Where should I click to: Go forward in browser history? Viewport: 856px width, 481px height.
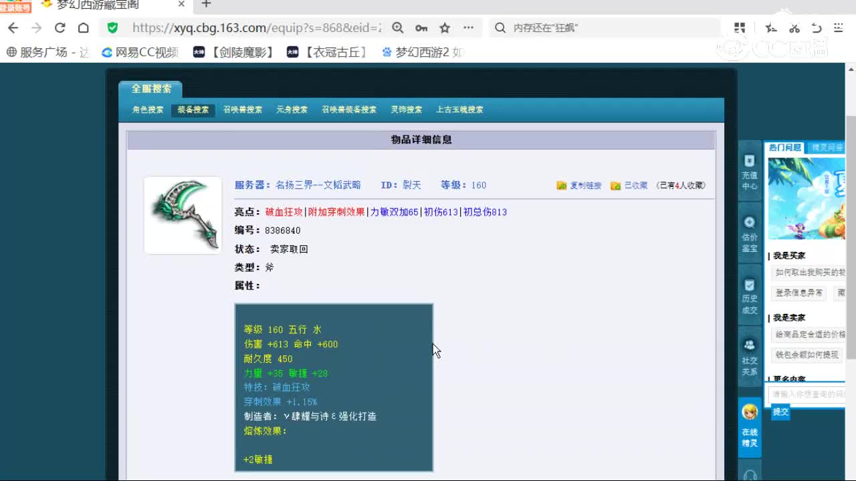[x=36, y=28]
